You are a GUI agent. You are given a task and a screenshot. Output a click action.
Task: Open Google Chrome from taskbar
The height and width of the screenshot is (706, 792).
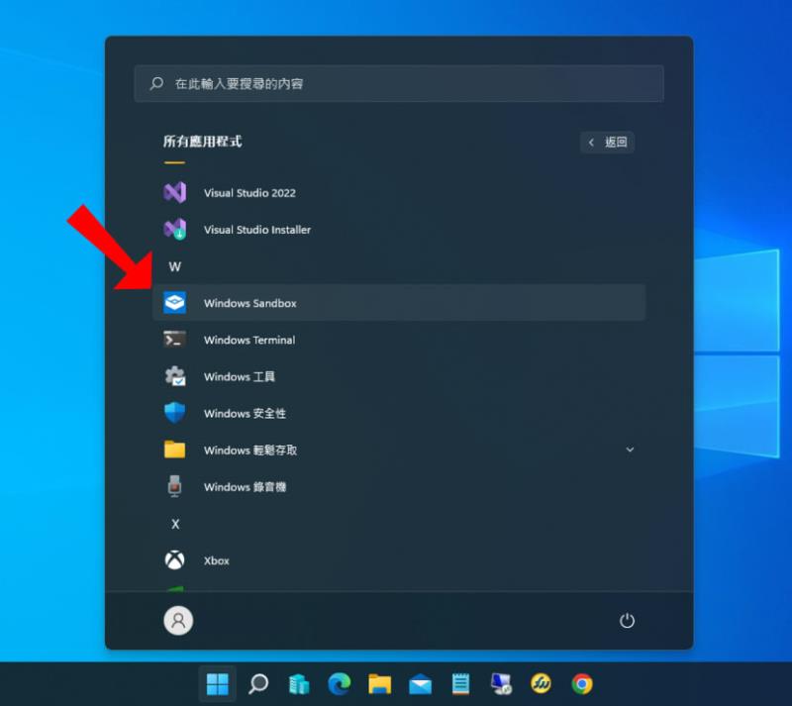tap(582, 684)
